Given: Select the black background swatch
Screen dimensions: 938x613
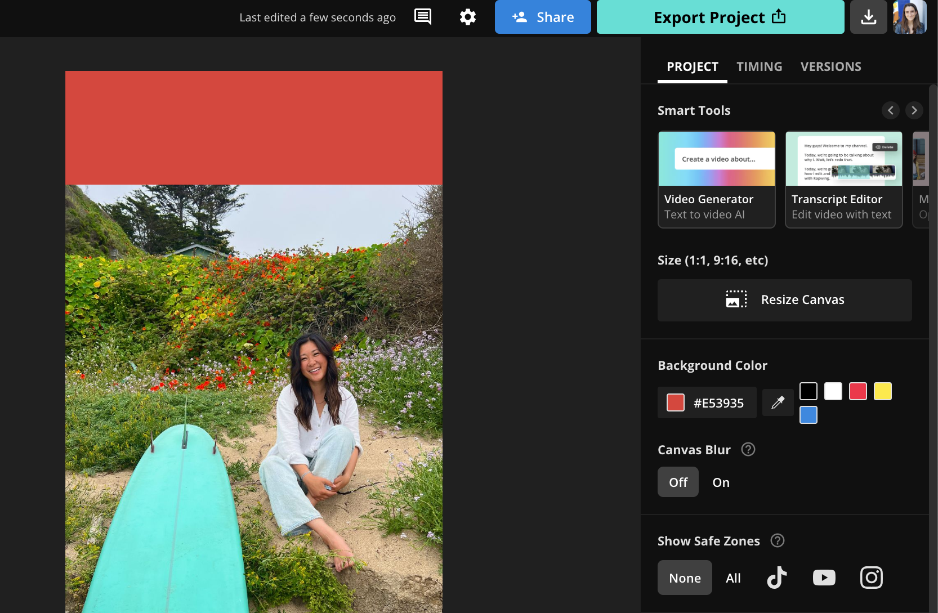Looking at the screenshot, I should point(809,391).
